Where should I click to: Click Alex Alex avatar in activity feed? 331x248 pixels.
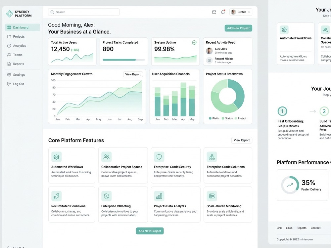click(x=209, y=51)
